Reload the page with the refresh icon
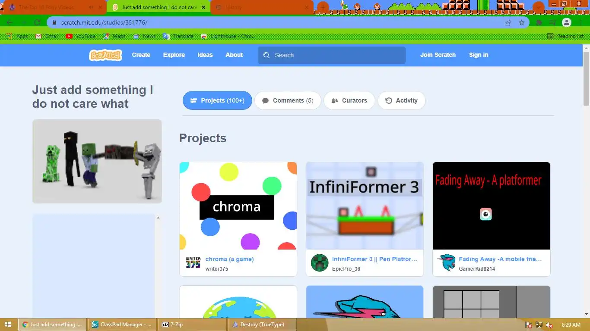590x331 pixels. pyautogui.click(x=37, y=22)
